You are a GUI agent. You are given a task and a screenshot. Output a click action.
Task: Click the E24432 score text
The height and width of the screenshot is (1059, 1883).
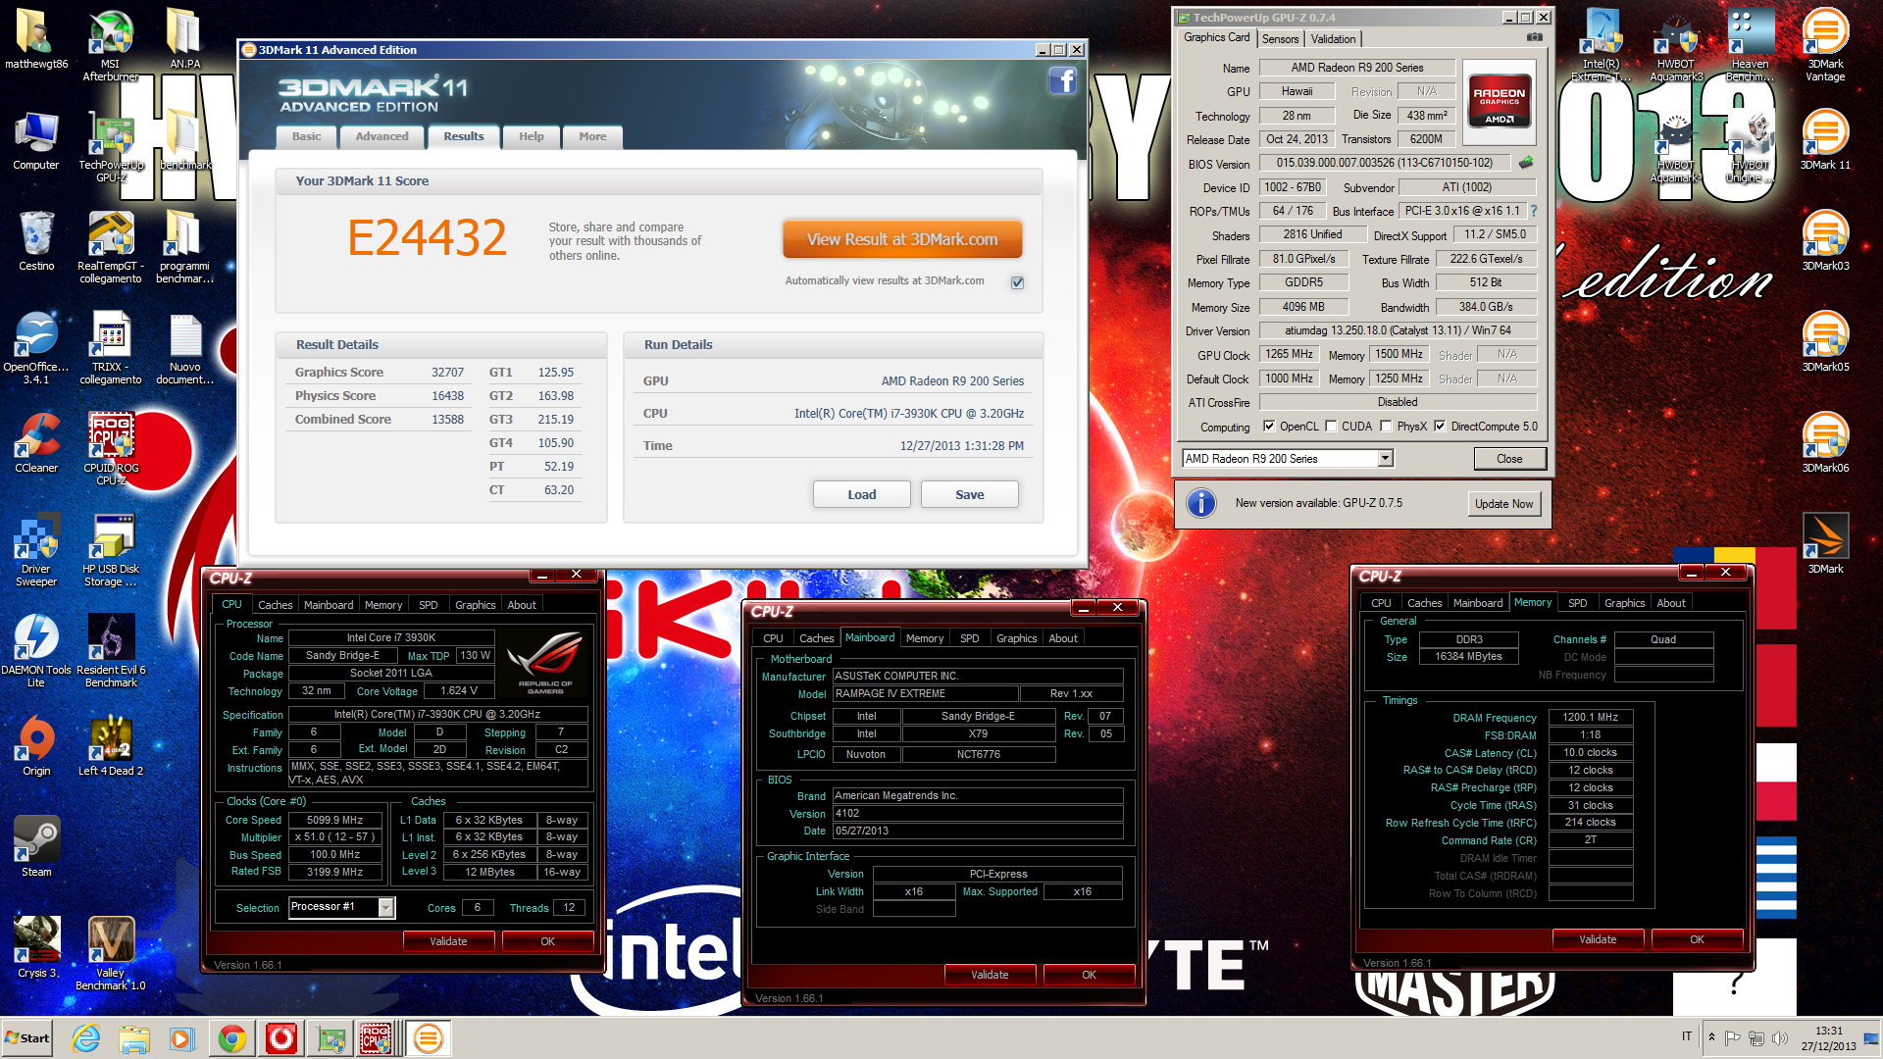tap(428, 237)
